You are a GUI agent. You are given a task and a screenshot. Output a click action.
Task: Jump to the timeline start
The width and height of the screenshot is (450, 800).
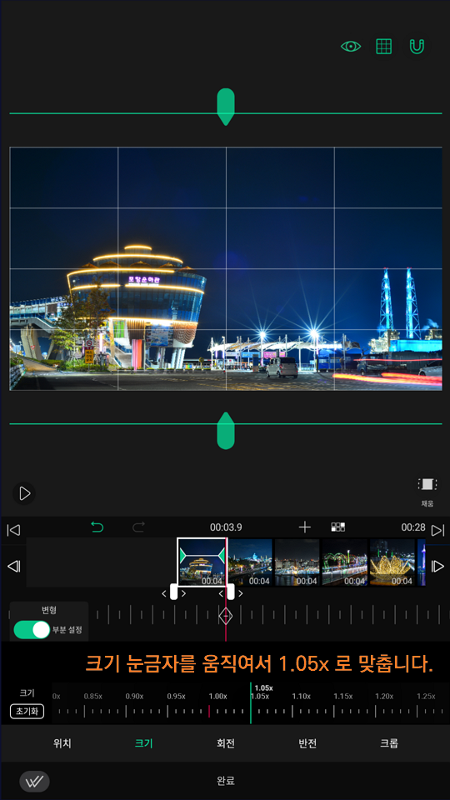coord(14,530)
